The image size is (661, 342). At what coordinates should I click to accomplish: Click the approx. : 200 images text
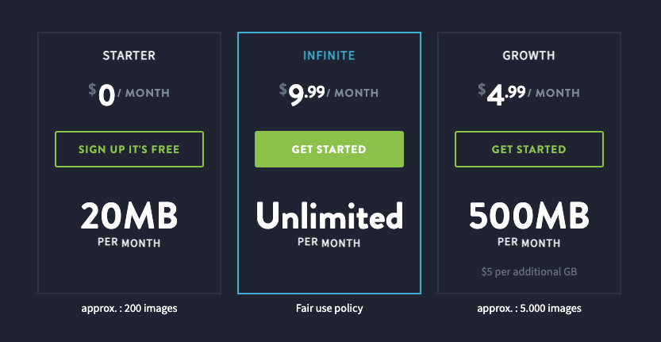[x=129, y=308]
